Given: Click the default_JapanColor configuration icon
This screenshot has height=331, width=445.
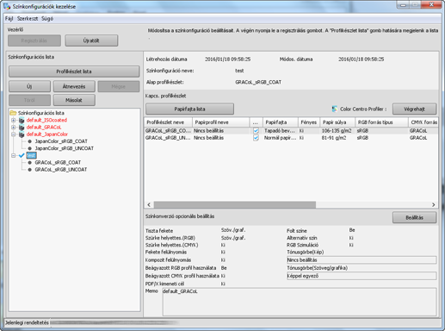Looking at the screenshot, I should [x=22, y=134].
